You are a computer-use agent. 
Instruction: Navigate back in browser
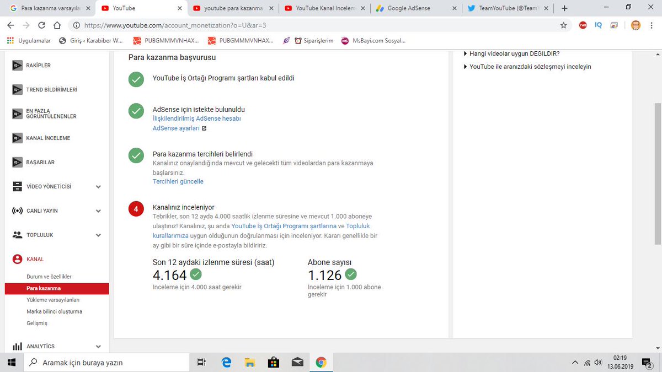pos(11,25)
